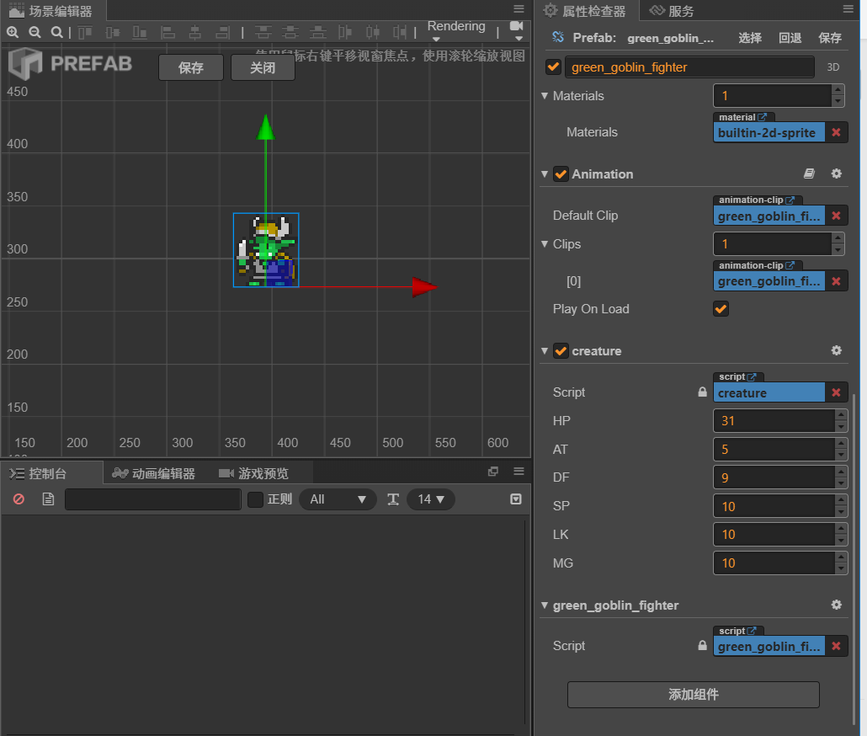867x736 pixels.
Task: Switch to the 游戏预览 game preview tab
Action: 253,473
